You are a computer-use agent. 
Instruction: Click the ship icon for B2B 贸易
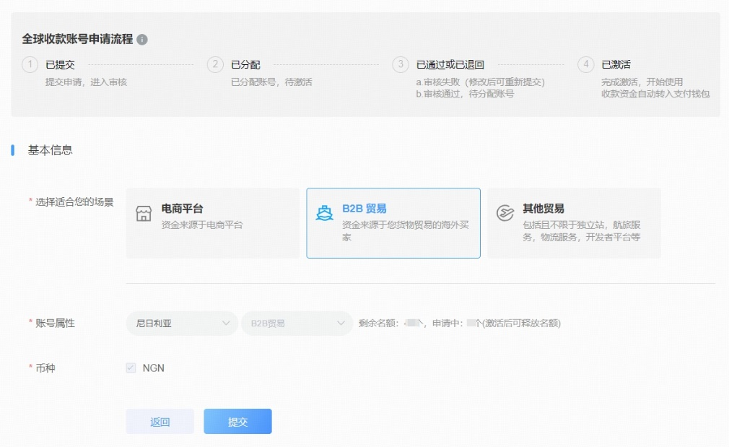(325, 214)
